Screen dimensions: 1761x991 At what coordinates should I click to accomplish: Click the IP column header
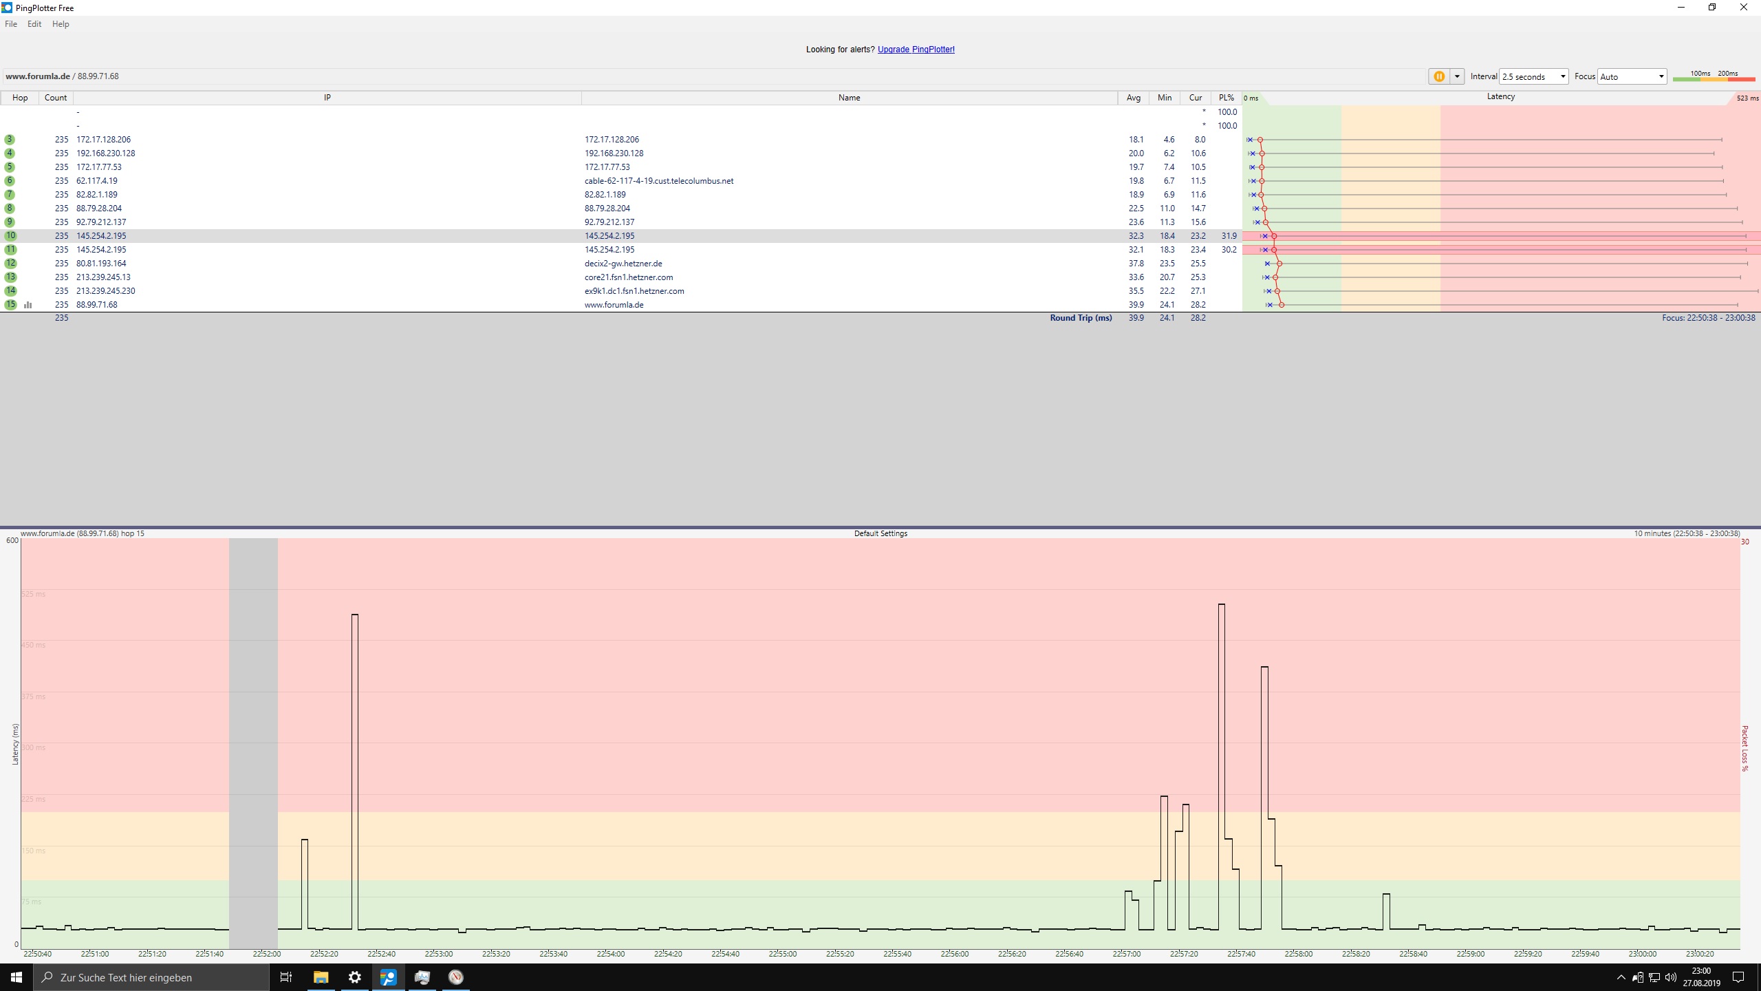(x=327, y=98)
